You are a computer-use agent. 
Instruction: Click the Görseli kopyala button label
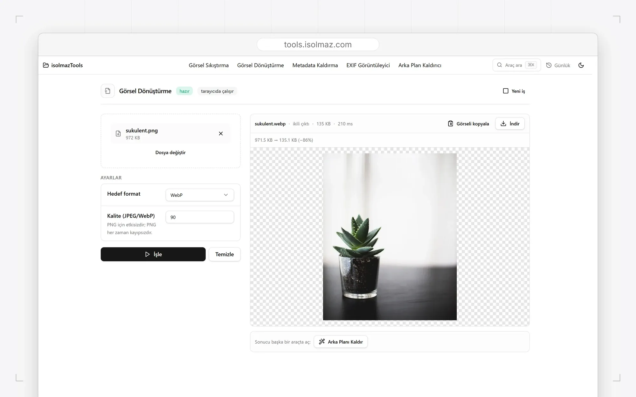(x=473, y=124)
